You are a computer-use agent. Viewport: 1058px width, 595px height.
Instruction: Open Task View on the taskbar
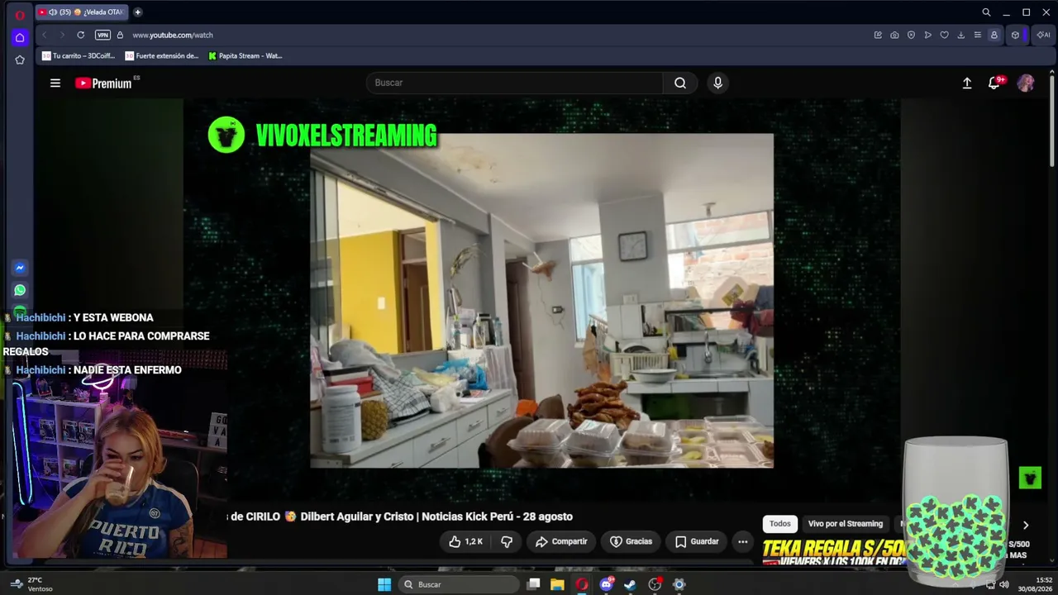click(x=534, y=584)
